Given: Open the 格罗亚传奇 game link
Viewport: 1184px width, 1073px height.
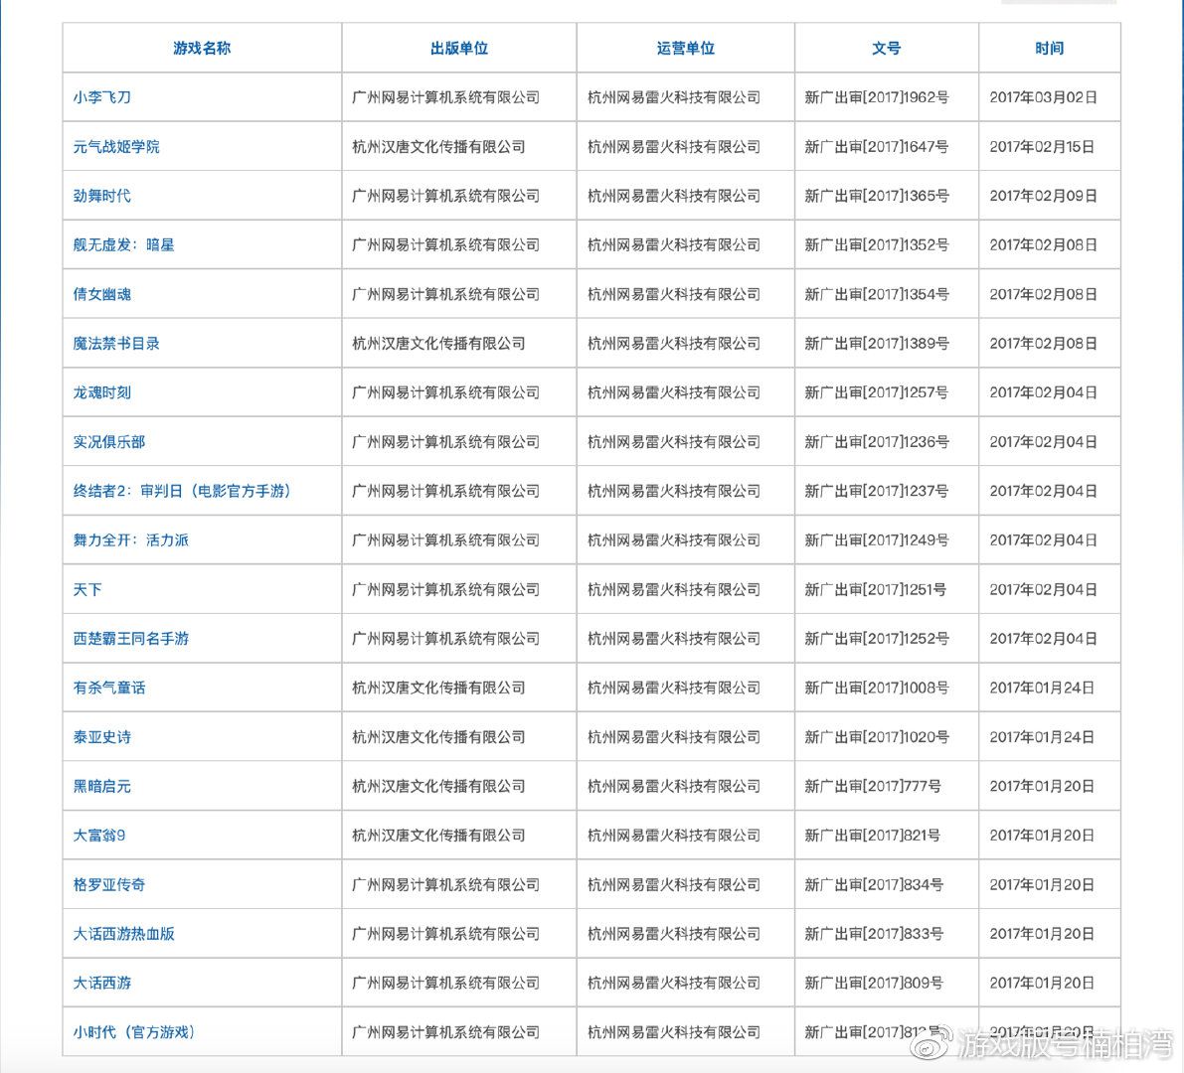Looking at the screenshot, I should click(x=108, y=884).
